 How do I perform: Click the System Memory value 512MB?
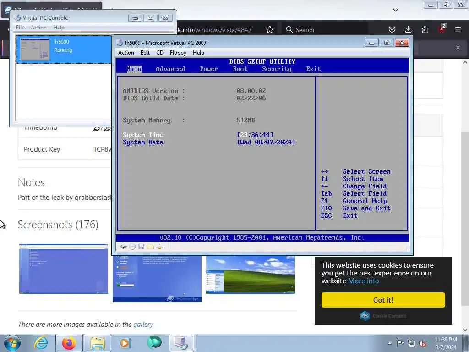tap(245, 121)
